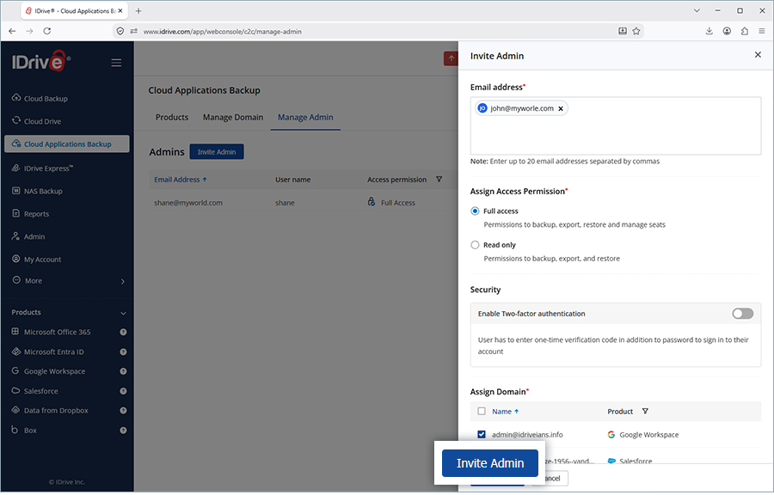Viewport: 774px width, 495px height.
Task: Click the red upload arrow button
Action: click(x=451, y=58)
